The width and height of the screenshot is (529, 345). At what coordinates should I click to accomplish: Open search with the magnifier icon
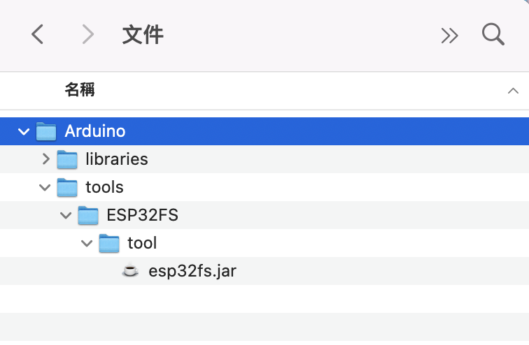pos(493,34)
